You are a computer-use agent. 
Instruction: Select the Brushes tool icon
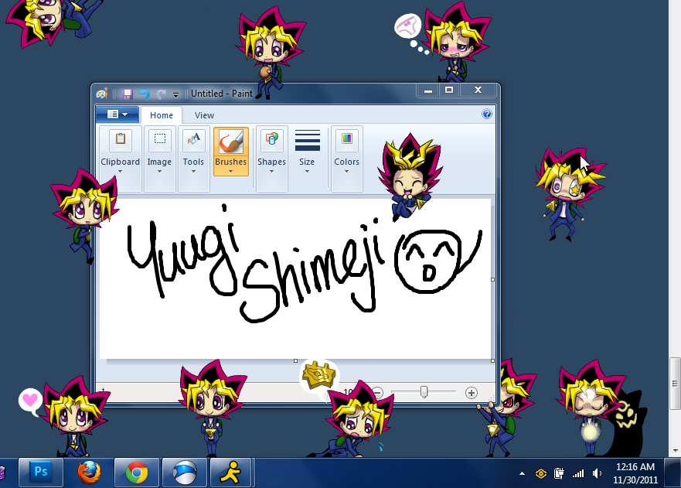click(x=230, y=142)
